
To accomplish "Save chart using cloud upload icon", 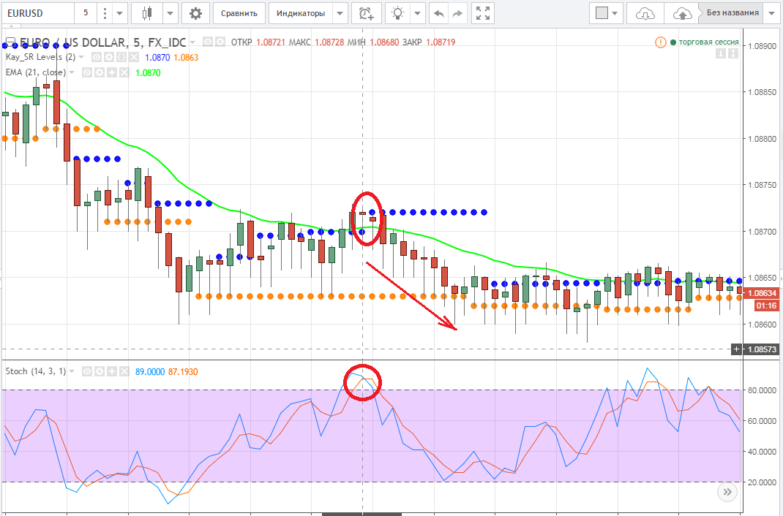I will tap(681, 13).
